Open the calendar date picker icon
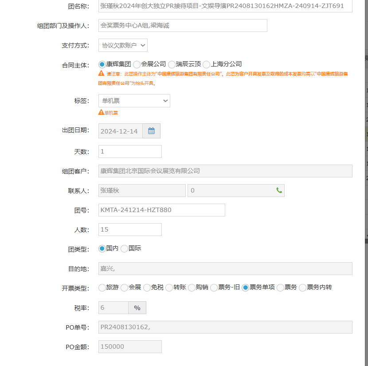 pos(151,131)
